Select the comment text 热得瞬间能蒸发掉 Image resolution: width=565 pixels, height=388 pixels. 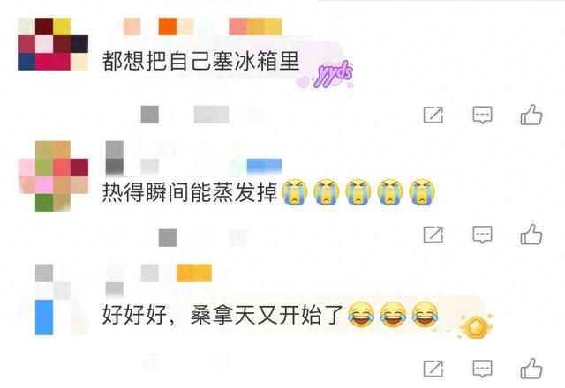pos(190,192)
